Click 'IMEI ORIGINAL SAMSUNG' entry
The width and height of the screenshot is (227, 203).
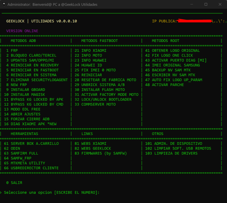coord(172,65)
